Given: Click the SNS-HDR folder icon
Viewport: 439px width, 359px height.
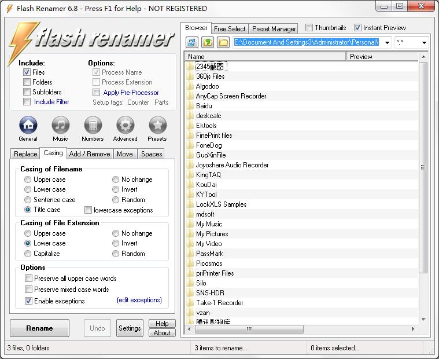Looking at the screenshot, I should (190, 293).
